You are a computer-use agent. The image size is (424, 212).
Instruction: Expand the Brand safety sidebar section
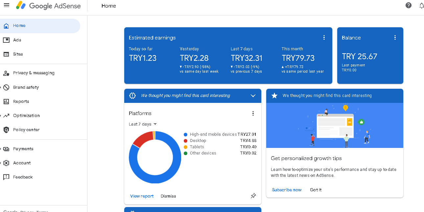(1, 87)
